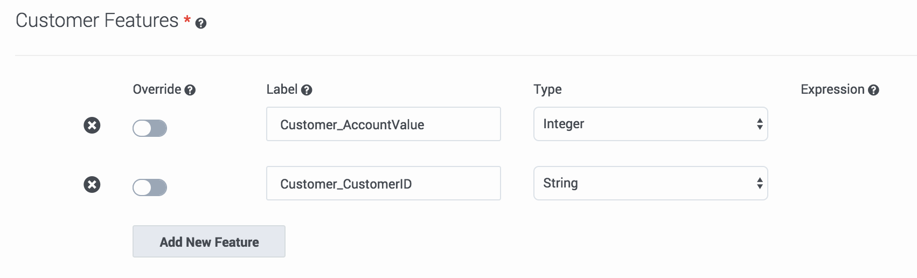Screen dimensions: 917x278
Task: Click the Expression column header text
Action: tap(832, 89)
